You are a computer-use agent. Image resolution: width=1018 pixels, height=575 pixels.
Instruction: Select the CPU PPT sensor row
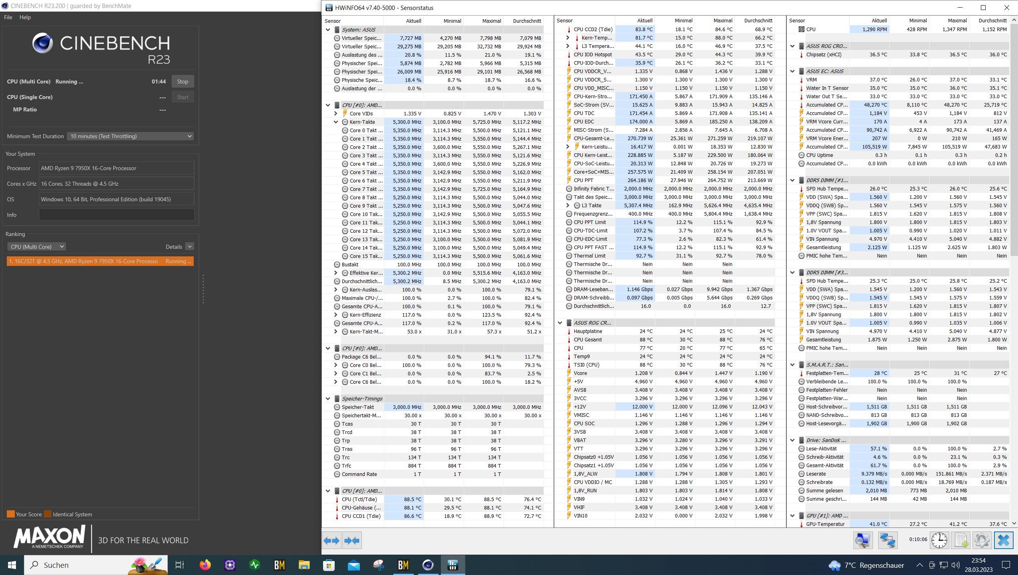point(665,180)
